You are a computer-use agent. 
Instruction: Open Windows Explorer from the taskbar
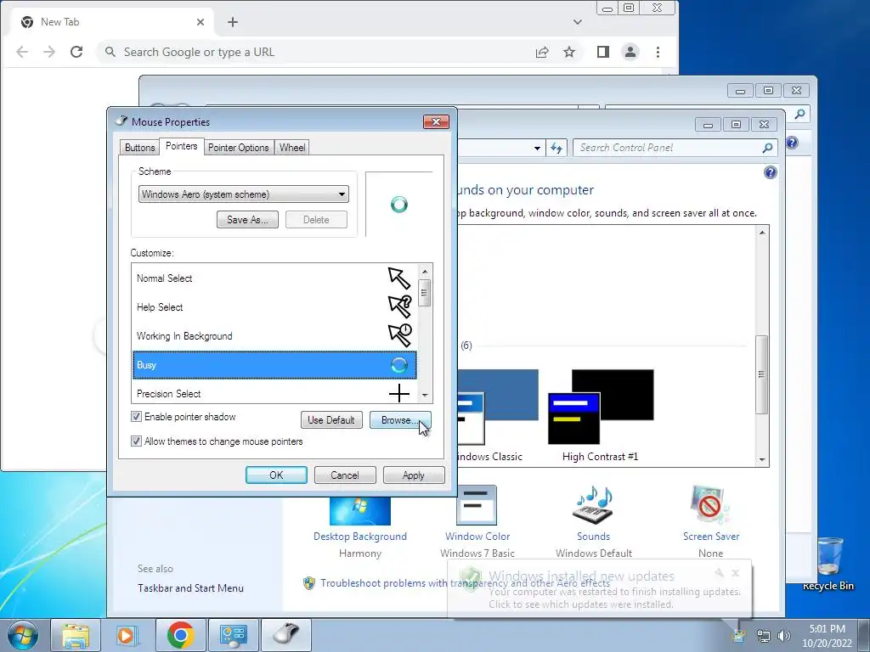click(x=76, y=635)
